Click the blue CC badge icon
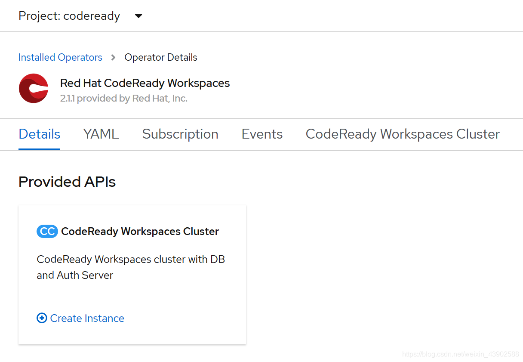 click(47, 232)
